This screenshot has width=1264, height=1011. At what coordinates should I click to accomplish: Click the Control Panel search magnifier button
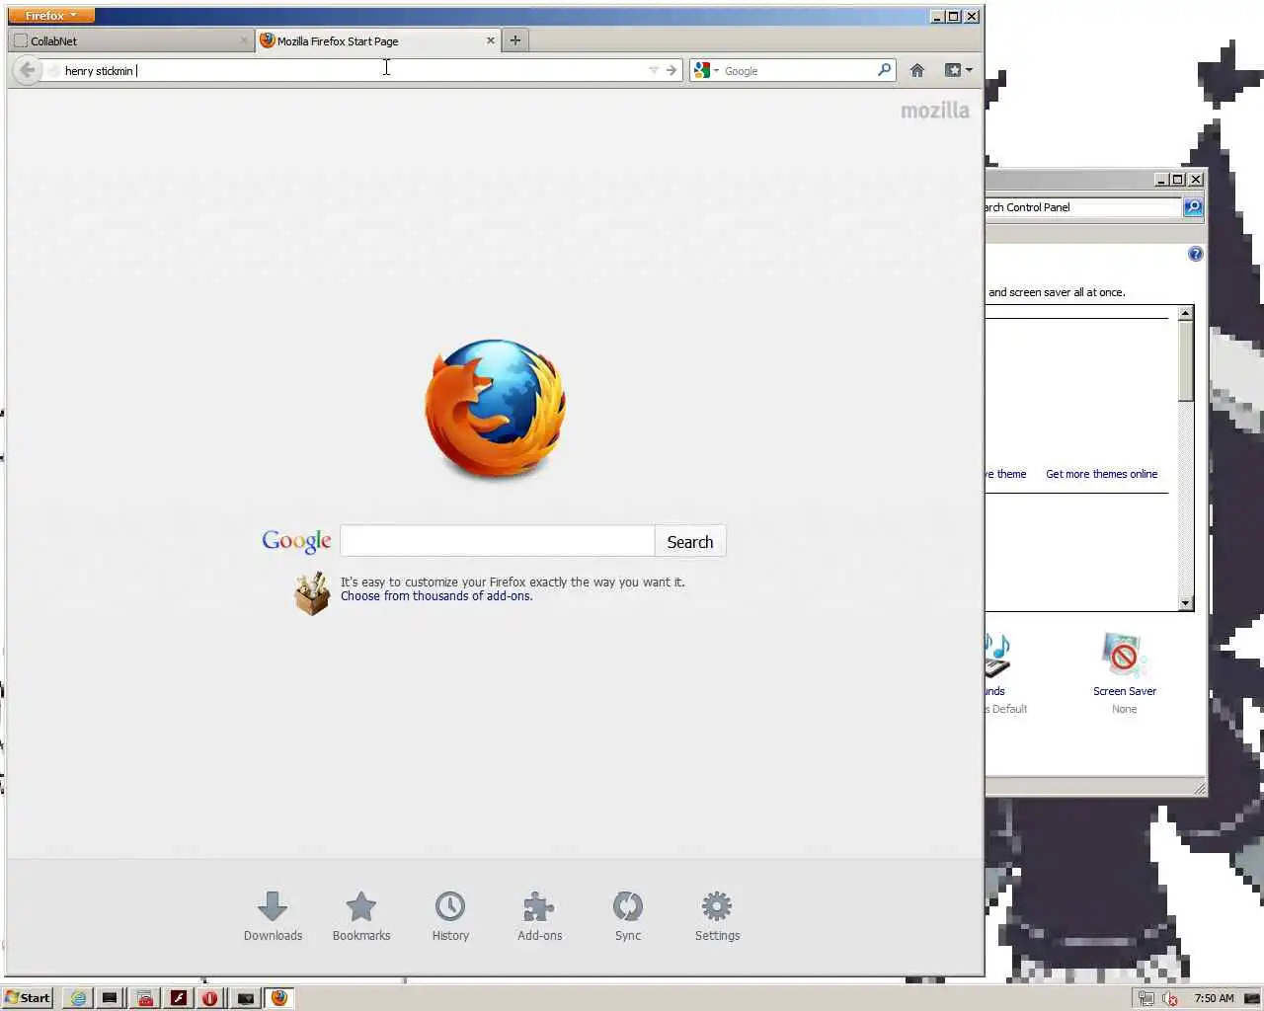1193,207
